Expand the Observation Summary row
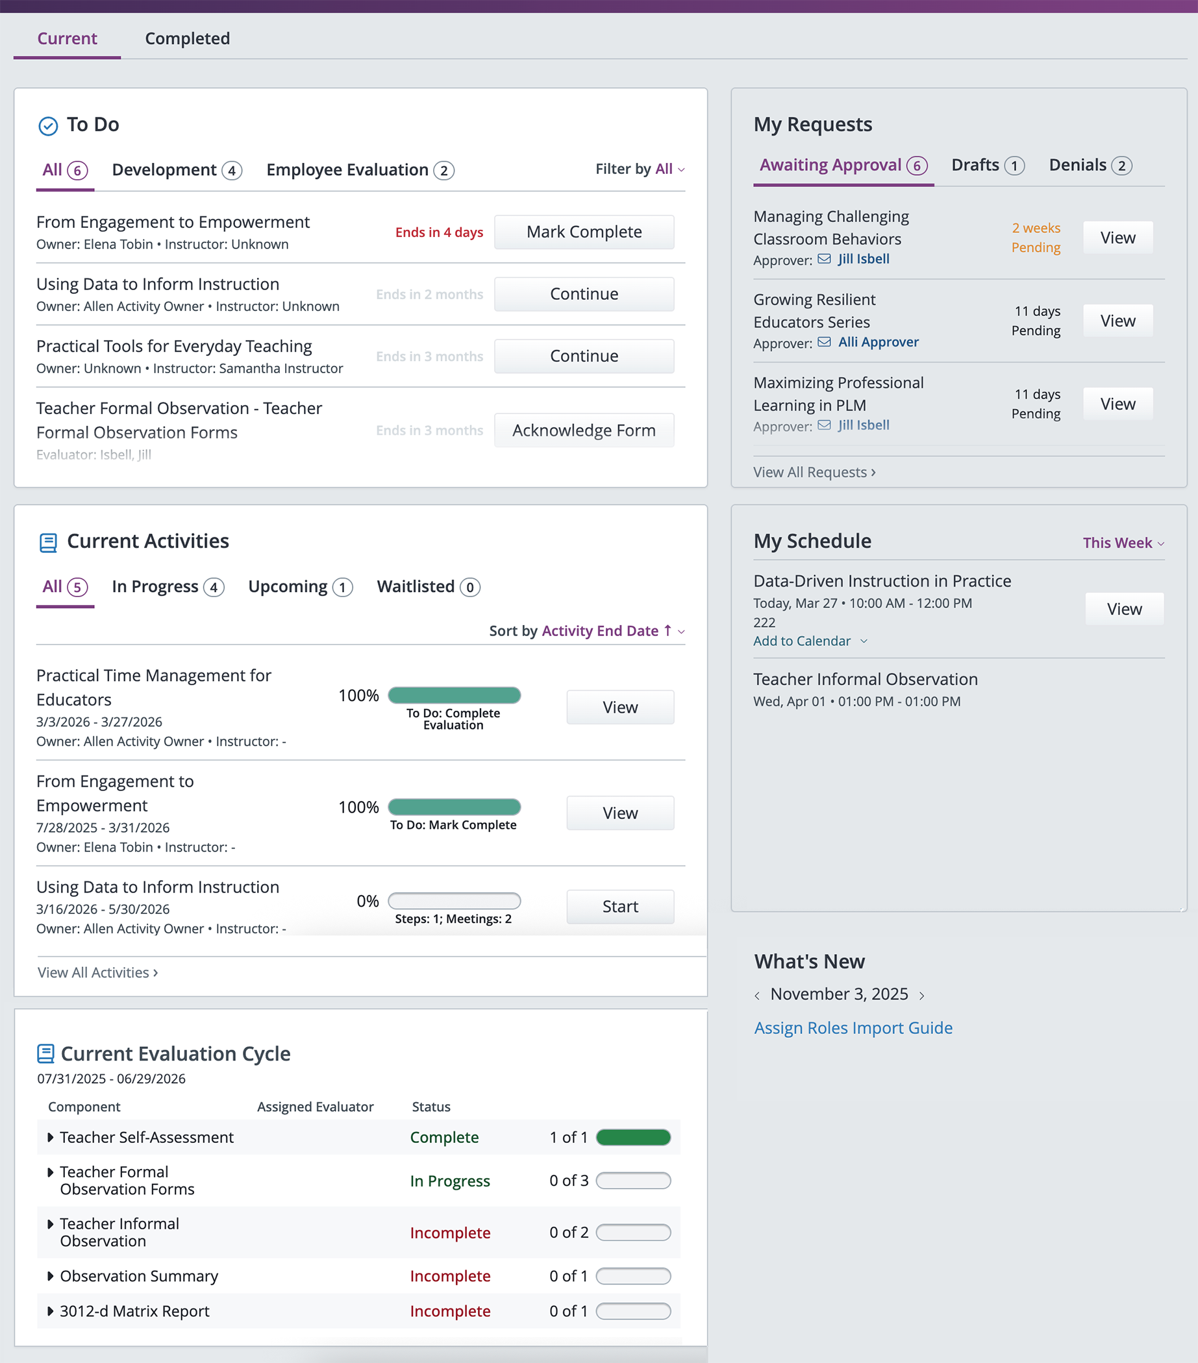 [x=50, y=1275]
